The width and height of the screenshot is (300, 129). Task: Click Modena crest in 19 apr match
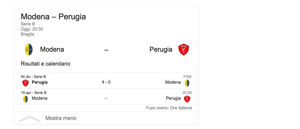[x=25, y=99]
